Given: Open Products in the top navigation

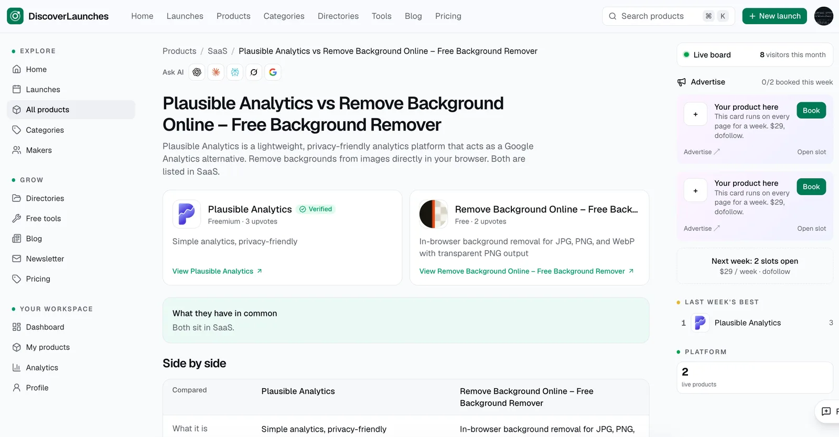Looking at the screenshot, I should (x=233, y=16).
